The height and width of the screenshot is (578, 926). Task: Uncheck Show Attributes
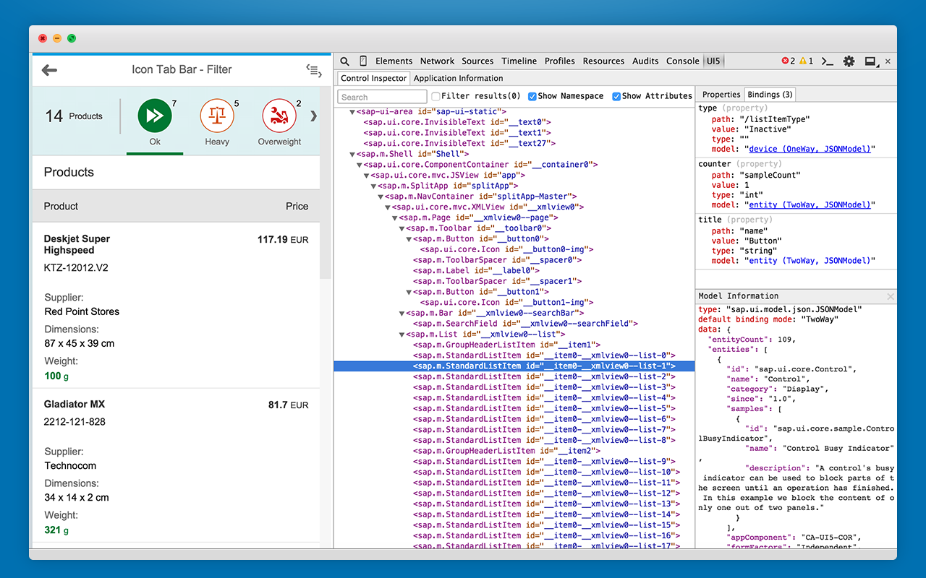(617, 95)
